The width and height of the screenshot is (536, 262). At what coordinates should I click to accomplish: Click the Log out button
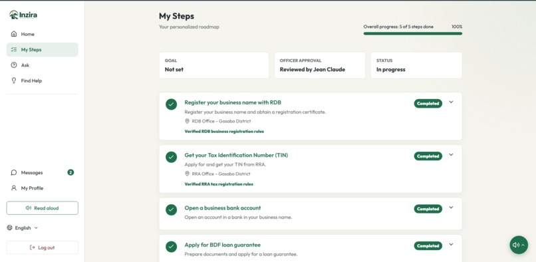[x=42, y=247]
